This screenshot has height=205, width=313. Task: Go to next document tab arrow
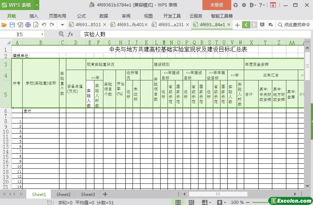click(254, 25)
